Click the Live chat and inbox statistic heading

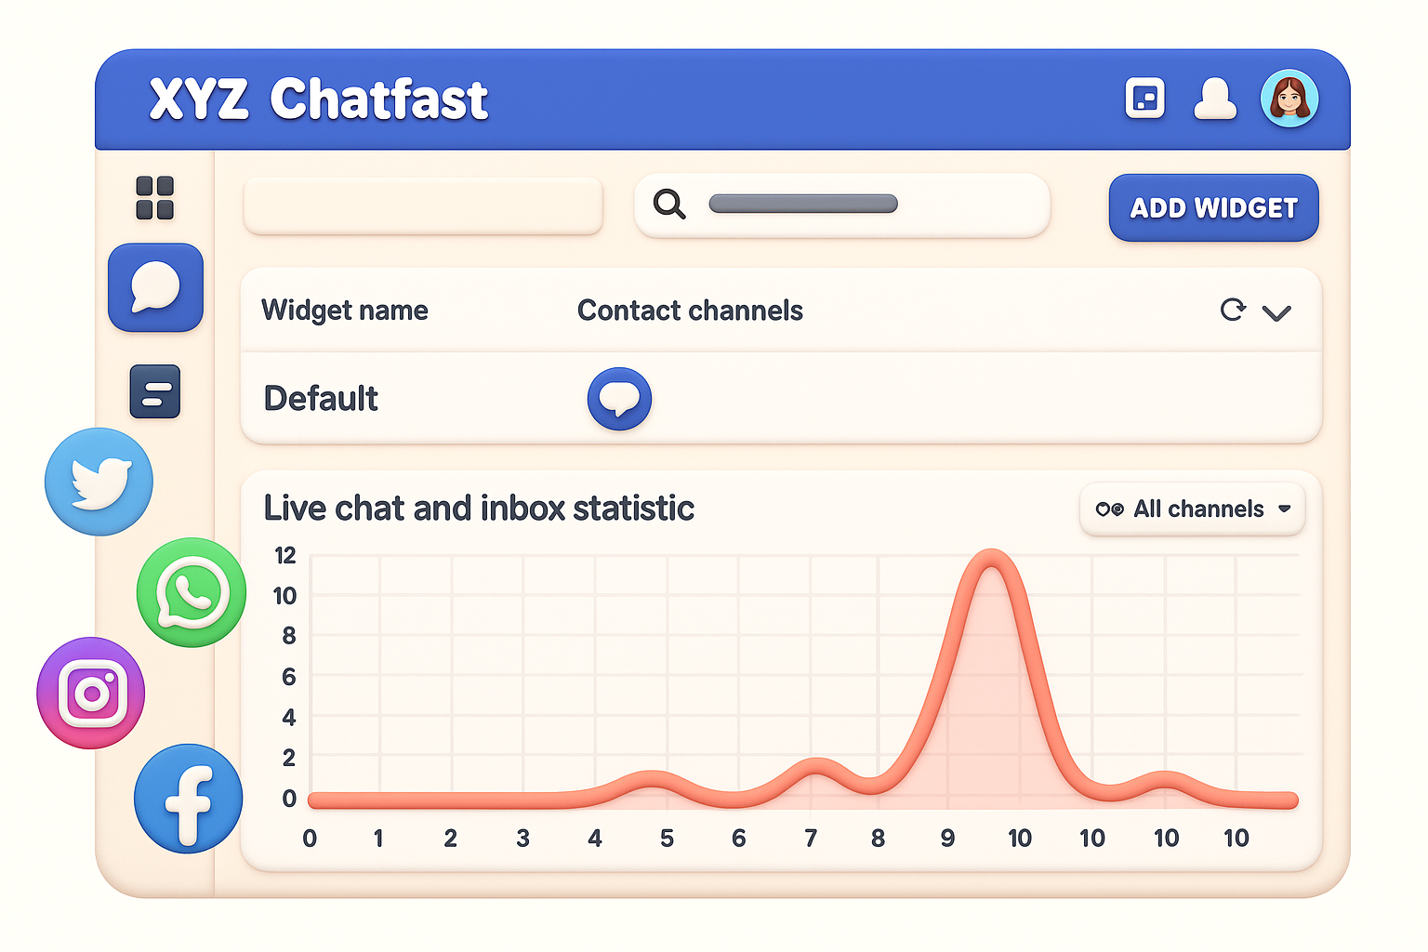pos(479,509)
